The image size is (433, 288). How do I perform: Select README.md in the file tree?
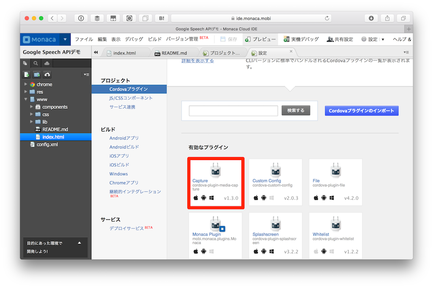point(56,129)
